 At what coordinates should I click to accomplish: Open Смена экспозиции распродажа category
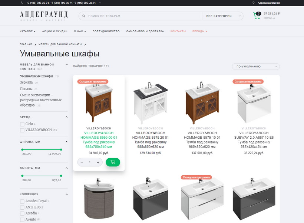click(x=41, y=100)
